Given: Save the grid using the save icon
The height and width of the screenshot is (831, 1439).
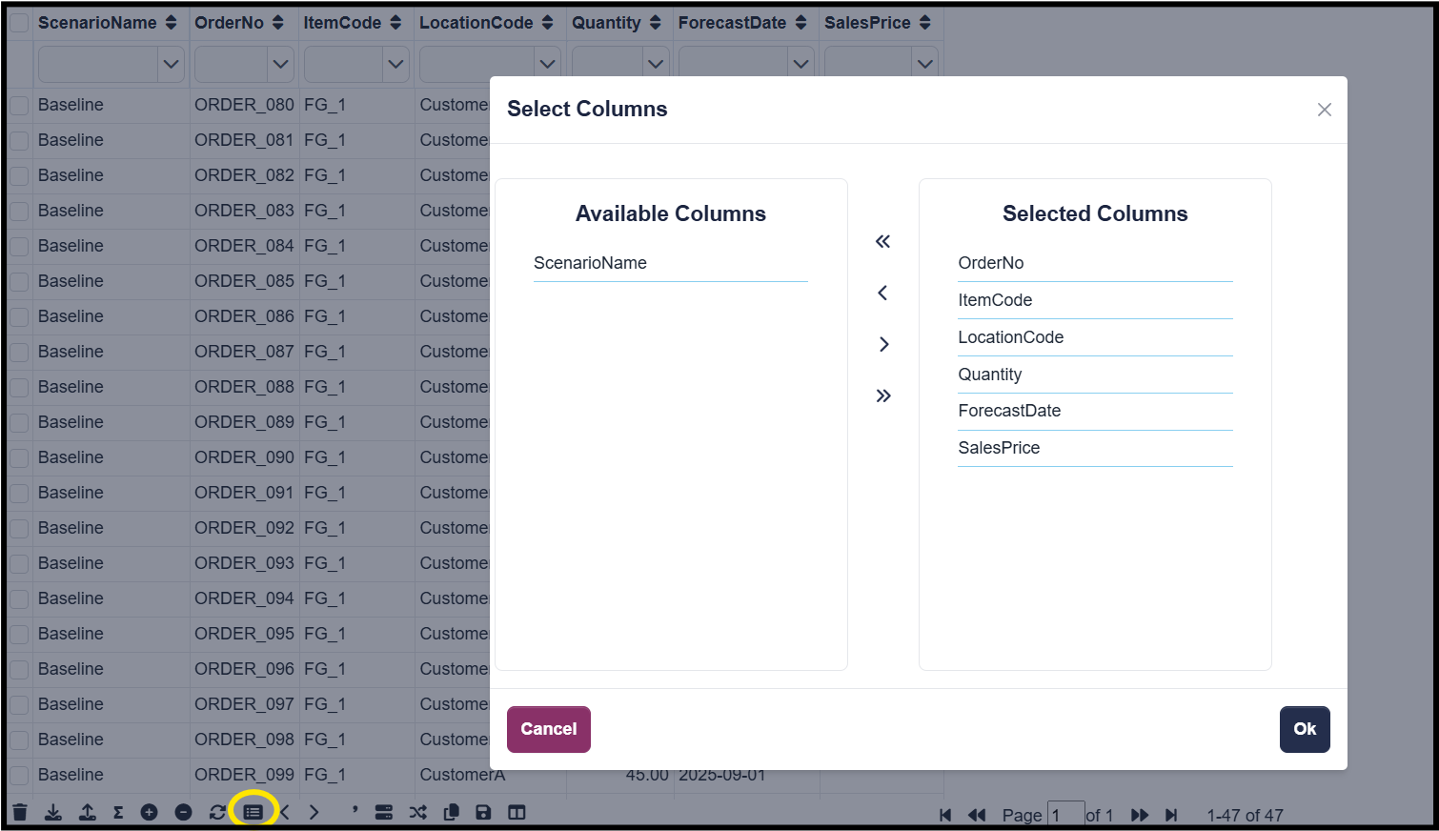Looking at the screenshot, I should [x=484, y=812].
